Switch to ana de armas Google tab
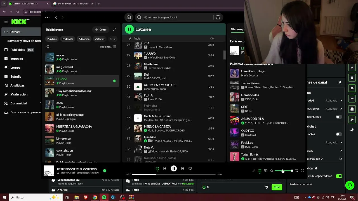358x201 pixels. [x=73, y=4]
